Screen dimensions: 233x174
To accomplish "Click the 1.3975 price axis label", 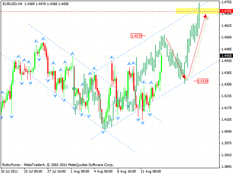I will [x=226, y=143].
